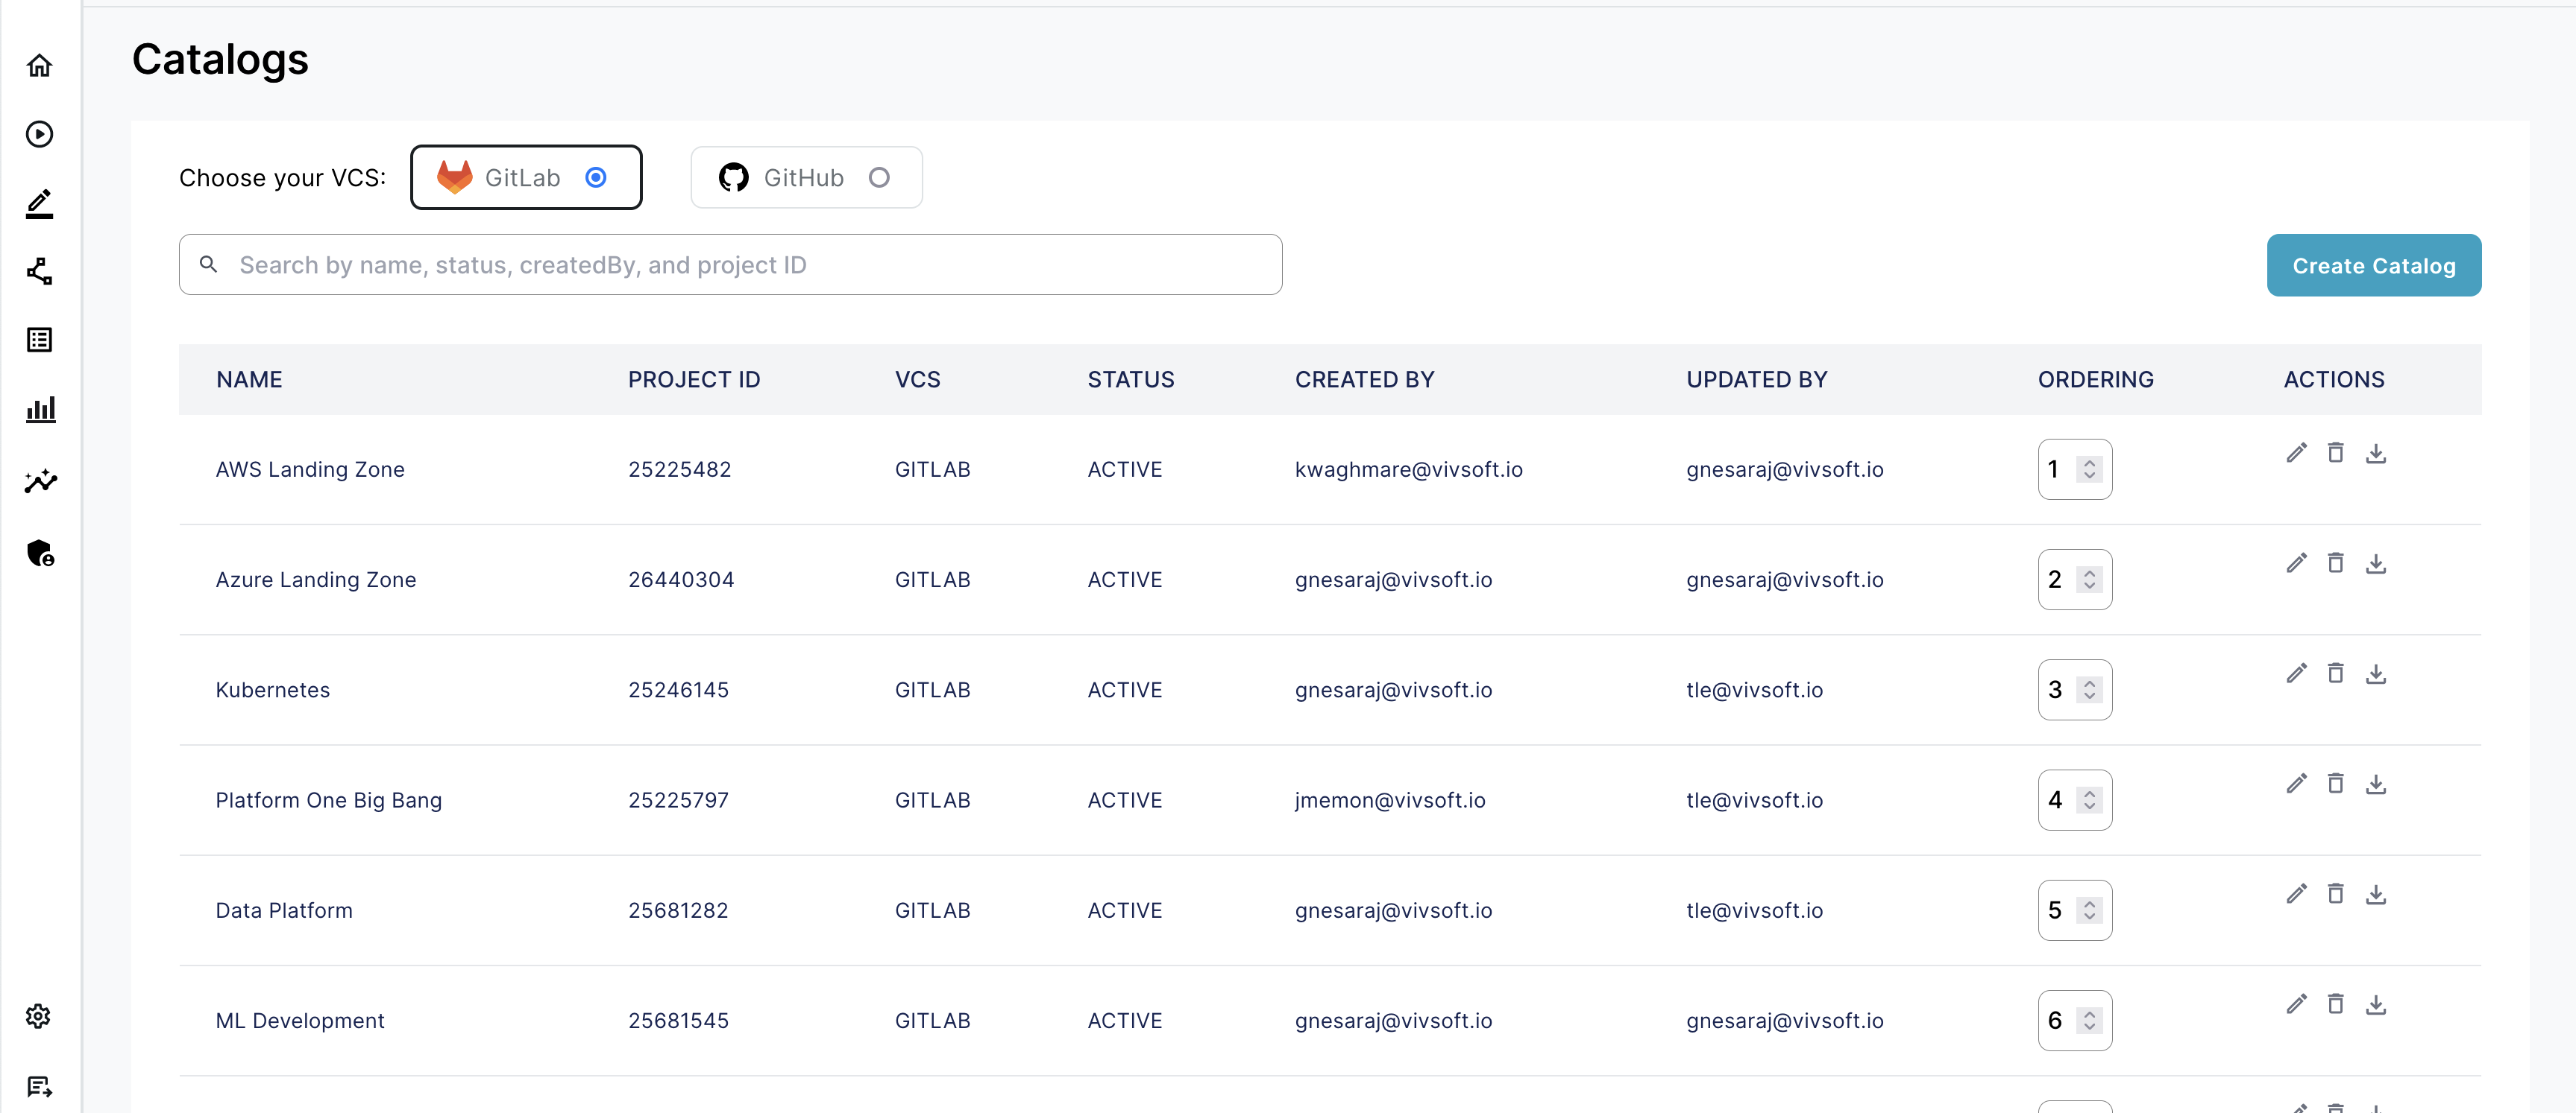Screen dimensions: 2576x1113
Task: Download the Azure Landing Zone catalog
Action: [x=2376, y=563]
